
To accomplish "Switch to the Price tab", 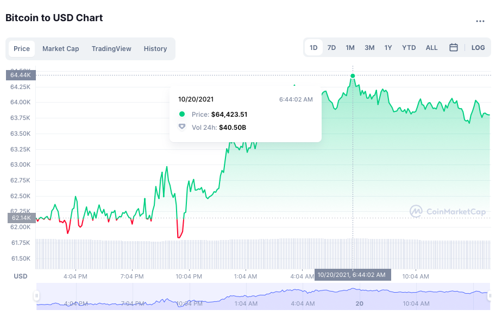I will 22,49.
